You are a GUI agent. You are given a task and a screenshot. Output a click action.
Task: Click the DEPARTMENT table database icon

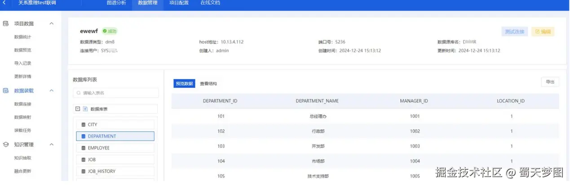[x=83, y=136]
